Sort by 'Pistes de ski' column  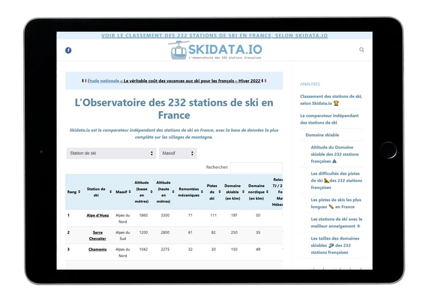point(214,192)
